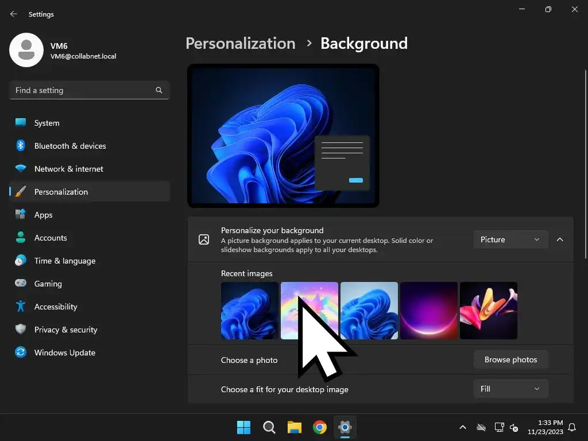Click the Choose a photo label
The image size is (588, 441).
click(249, 360)
